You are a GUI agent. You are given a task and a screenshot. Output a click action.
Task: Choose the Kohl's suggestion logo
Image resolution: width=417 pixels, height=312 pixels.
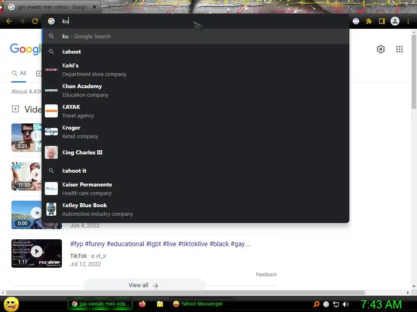pyautogui.click(x=51, y=69)
